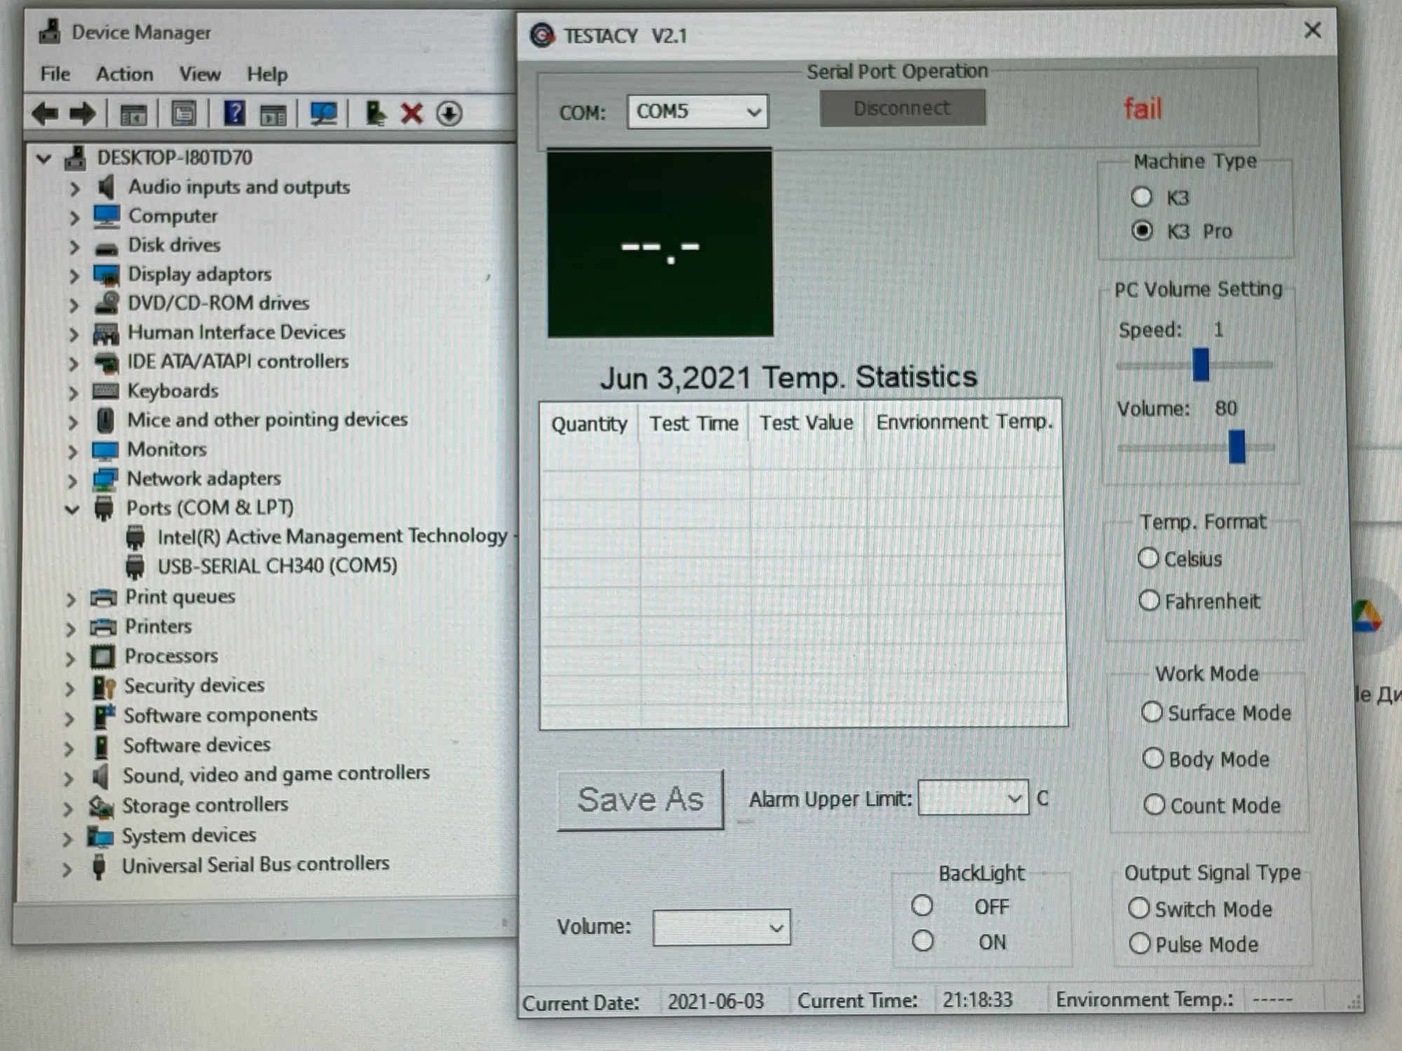Screen dimensions: 1402x1051
Task: Collapse the Ports (COM & LPT) tree node
Action: coord(72,509)
